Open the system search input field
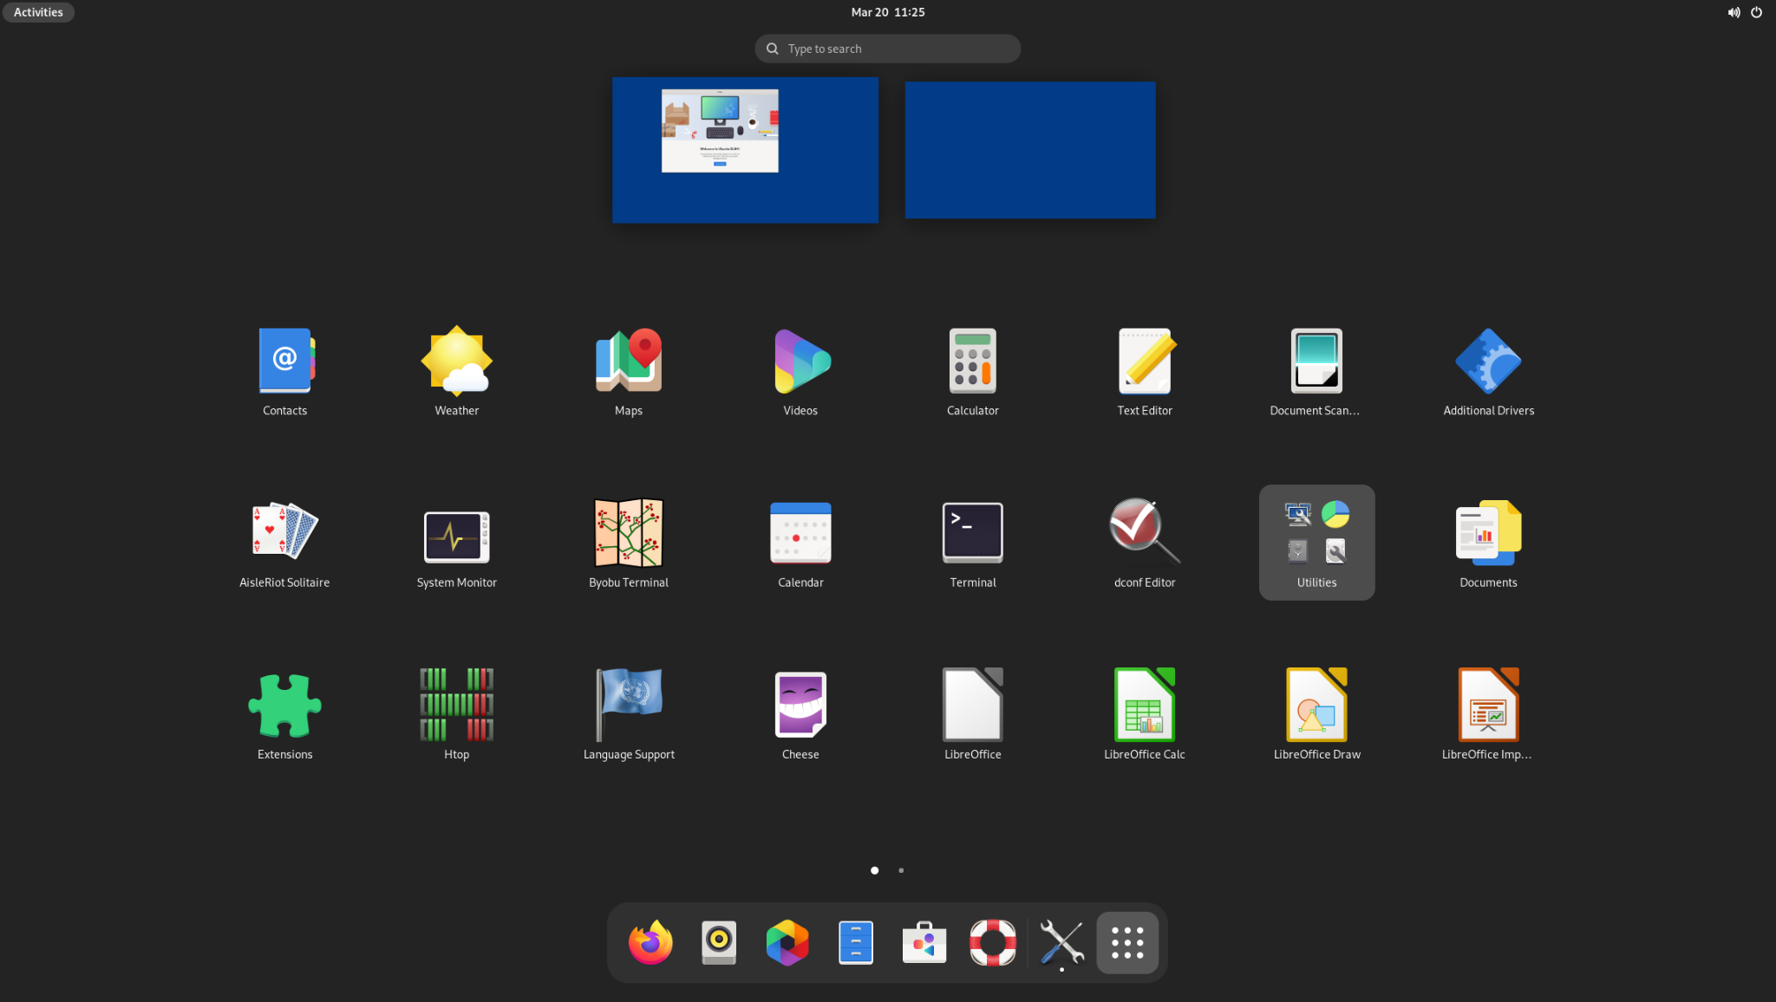The height and width of the screenshot is (1002, 1776). 887,48
